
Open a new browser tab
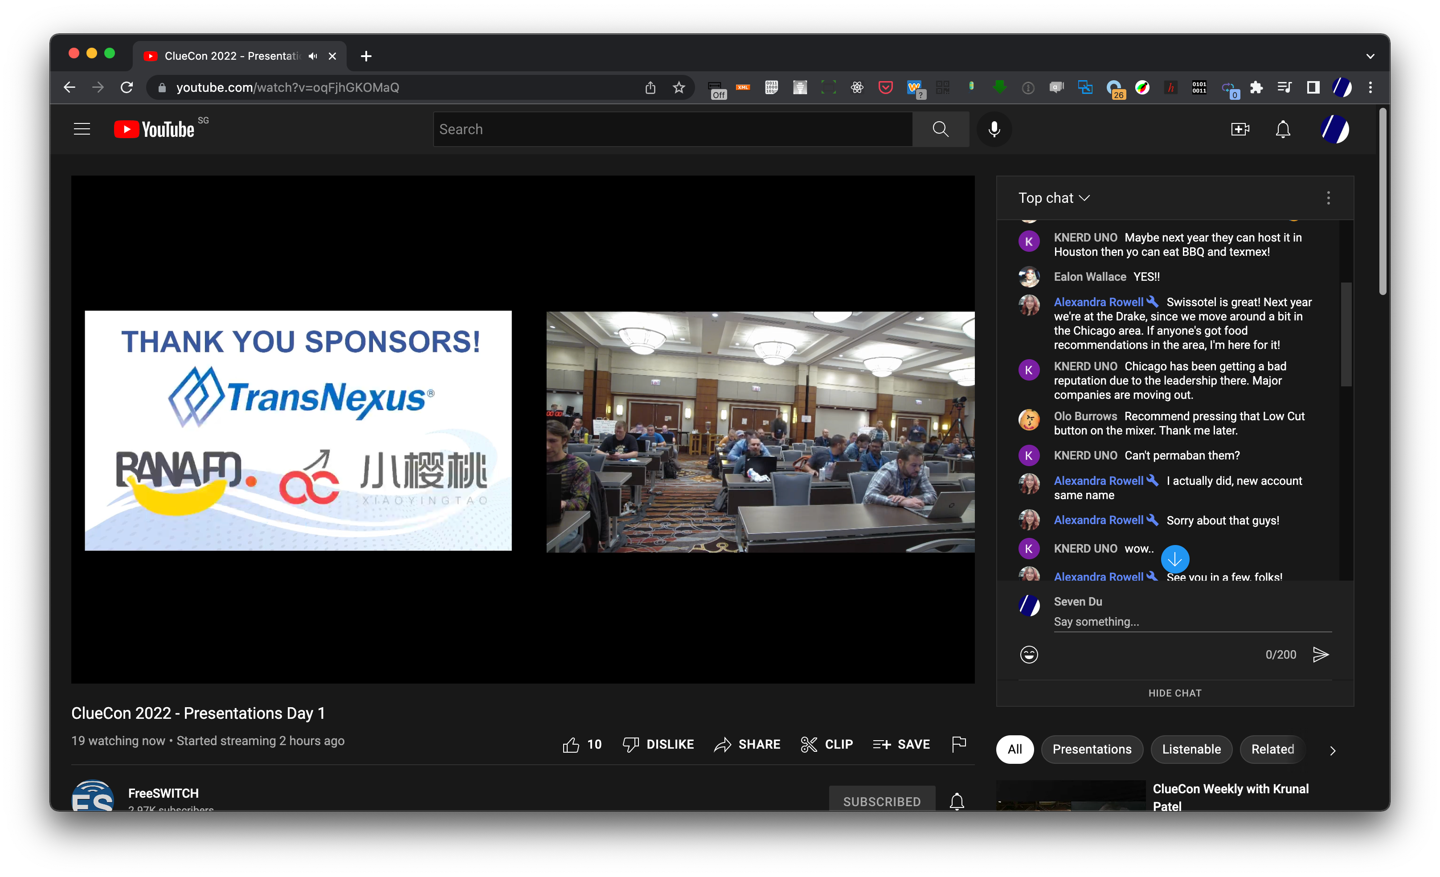click(x=366, y=56)
